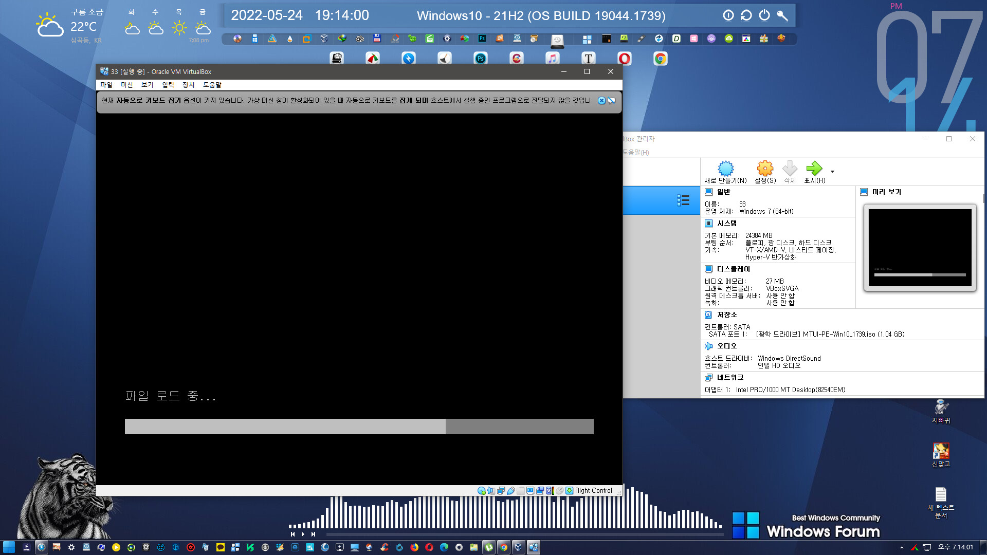
Task: Click the lock/logout circle icon in top info bar
Action: coord(728,15)
